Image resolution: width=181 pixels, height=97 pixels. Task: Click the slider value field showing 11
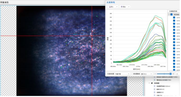pyautogui.click(x=178, y=74)
